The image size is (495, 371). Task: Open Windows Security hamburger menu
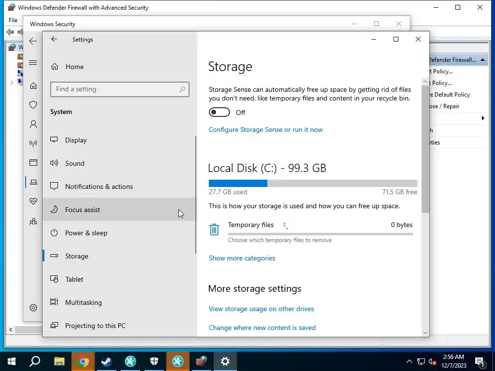click(x=33, y=62)
